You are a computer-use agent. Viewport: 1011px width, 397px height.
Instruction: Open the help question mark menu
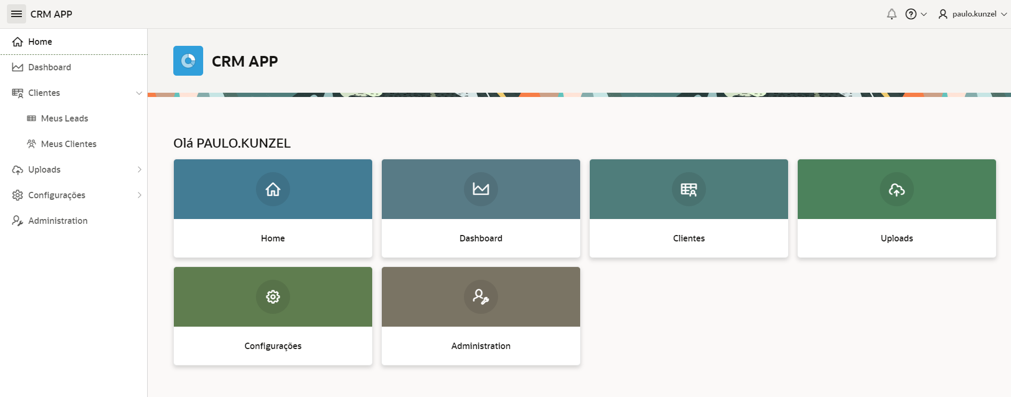[x=916, y=14]
